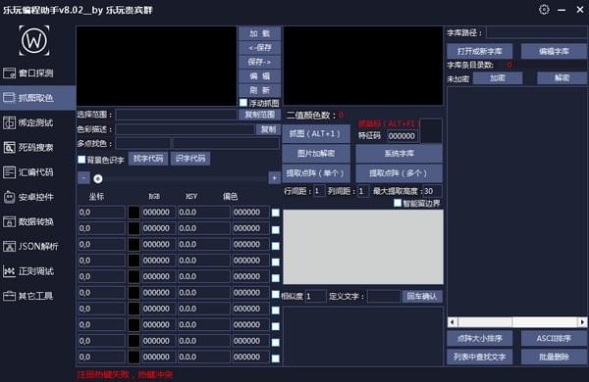This screenshot has width=589, height=382.
Task: Open the settings gear in title bar
Action: pyautogui.click(x=544, y=10)
